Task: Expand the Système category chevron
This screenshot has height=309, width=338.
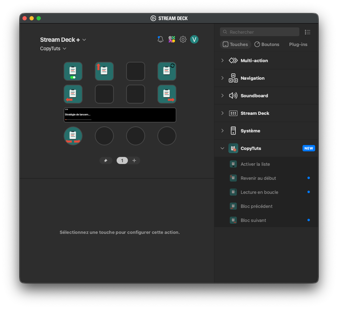Action: 222,131
